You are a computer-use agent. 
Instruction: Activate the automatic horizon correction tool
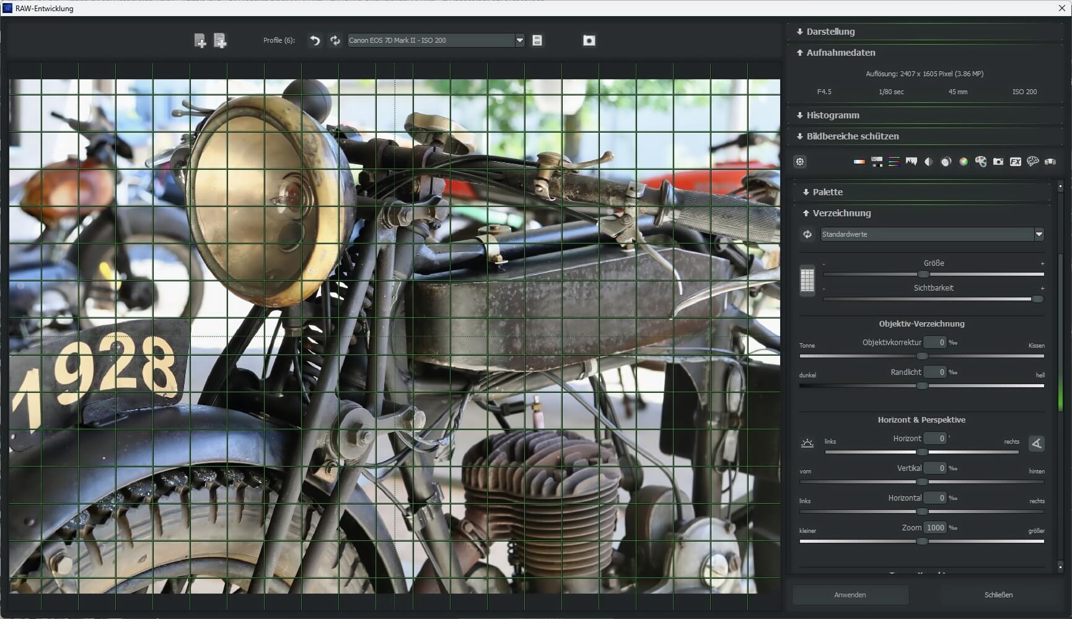tap(1037, 443)
